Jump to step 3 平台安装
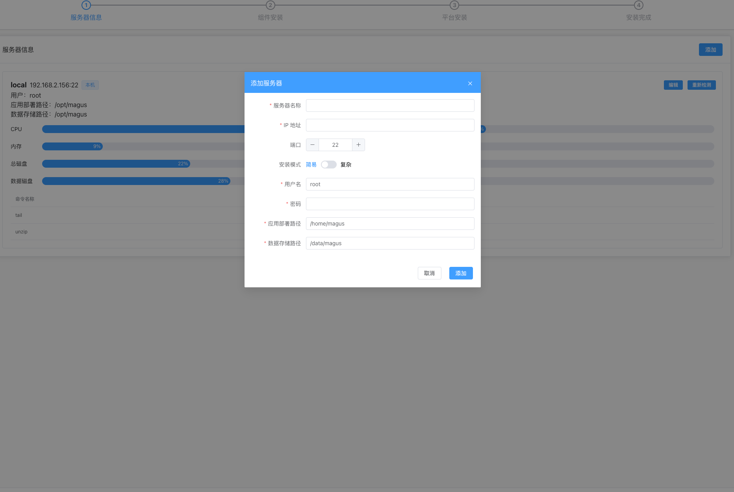The width and height of the screenshot is (734, 492). (x=454, y=5)
